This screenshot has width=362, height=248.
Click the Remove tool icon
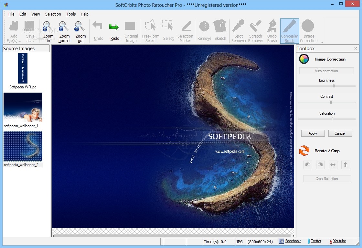click(204, 26)
